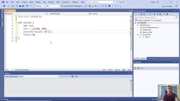
Task: Pin the main.c tab
Action: 12,11
